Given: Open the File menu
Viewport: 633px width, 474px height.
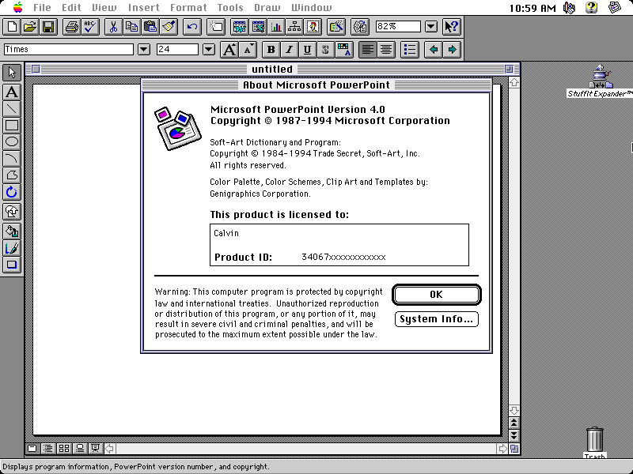Looking at the screenshot, I should pos(42,7).
